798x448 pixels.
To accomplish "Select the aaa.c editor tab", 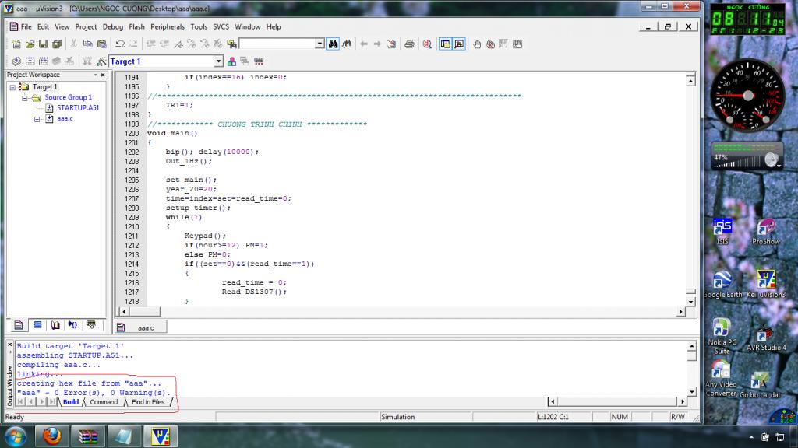I will (x=140, y=327).
